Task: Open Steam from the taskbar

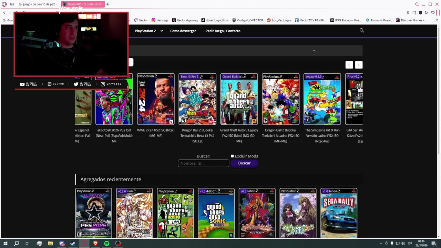Action: [x=73, y=244]
